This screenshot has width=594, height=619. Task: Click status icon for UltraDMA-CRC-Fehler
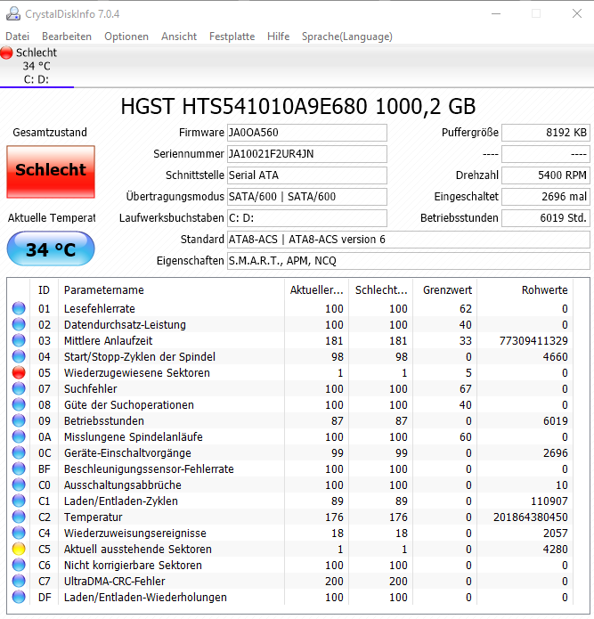click(19, 581)
